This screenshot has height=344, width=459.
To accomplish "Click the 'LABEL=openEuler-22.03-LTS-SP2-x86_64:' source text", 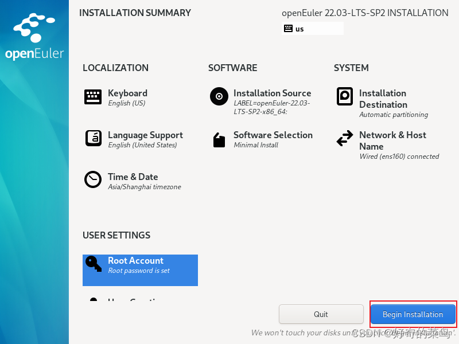I will [271, 107].
